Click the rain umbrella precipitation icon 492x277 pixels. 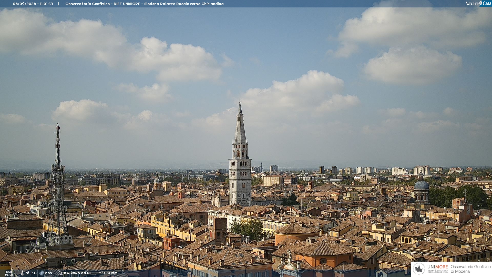coord(101,273)
